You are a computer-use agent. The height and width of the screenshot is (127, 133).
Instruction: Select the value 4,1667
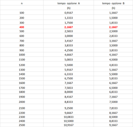(113, 55)
